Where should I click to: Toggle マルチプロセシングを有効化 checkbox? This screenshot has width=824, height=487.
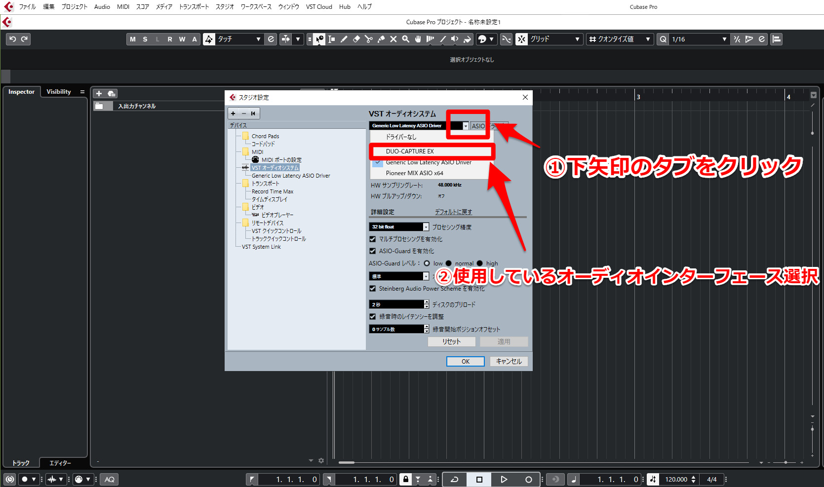pos(373,239)
